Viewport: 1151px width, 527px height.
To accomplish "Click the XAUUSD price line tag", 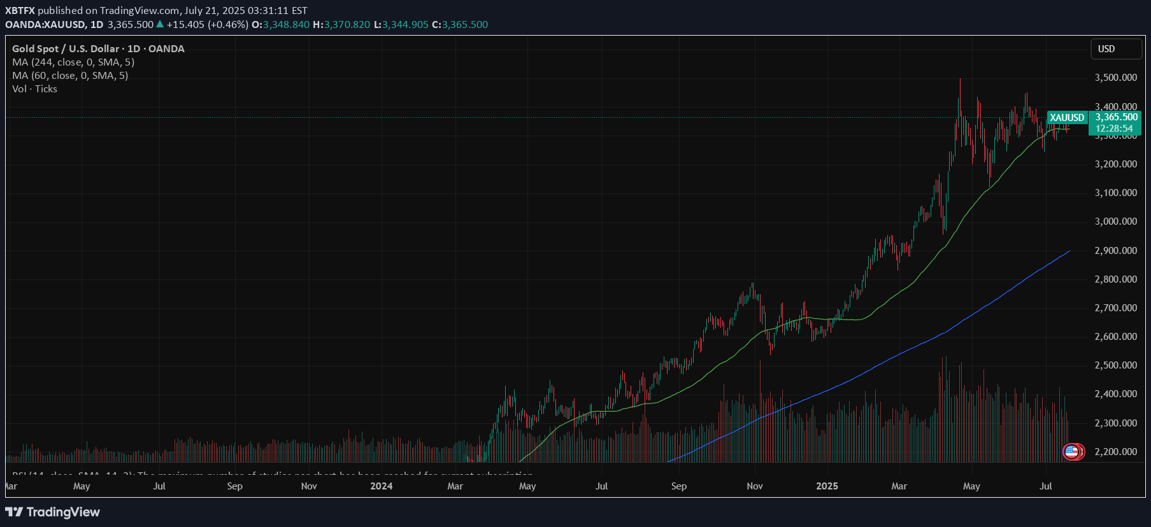I will click(1067, 118).
